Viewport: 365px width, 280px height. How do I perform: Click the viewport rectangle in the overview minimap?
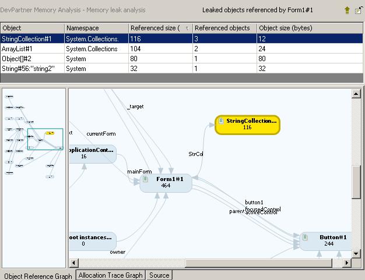[45, 139]
